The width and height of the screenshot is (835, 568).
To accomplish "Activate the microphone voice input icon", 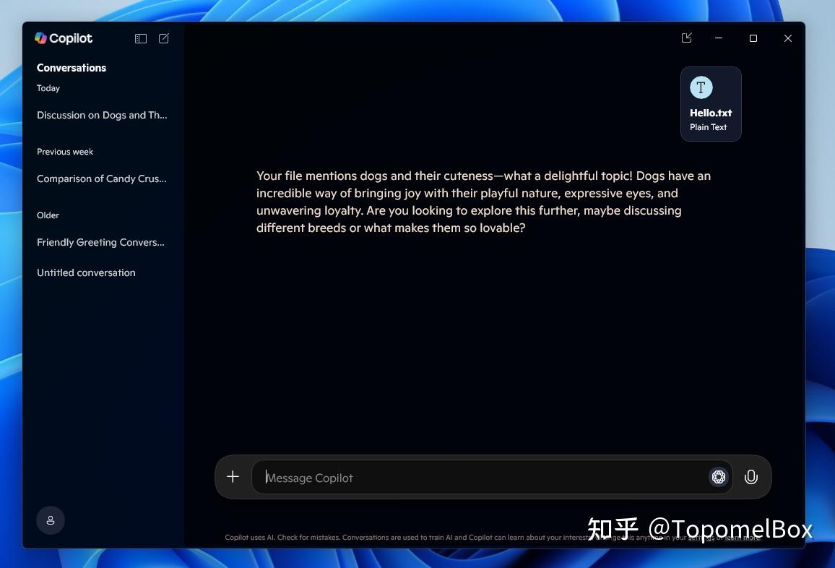I will pyautogui.click(x=750, y=477).
